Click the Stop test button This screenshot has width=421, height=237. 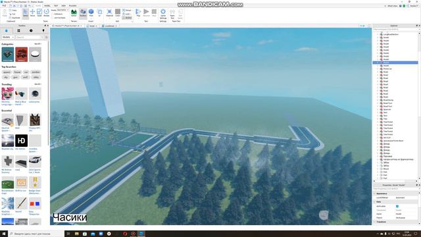coord(154,13)
